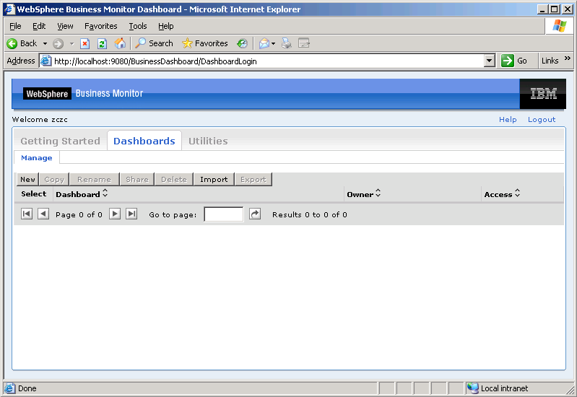Click the Links toolbar label

(550, 61)
